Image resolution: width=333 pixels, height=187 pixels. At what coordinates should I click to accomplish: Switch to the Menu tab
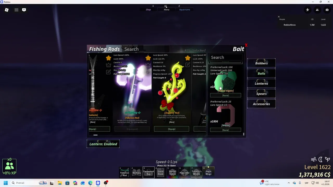click(166, 10)
